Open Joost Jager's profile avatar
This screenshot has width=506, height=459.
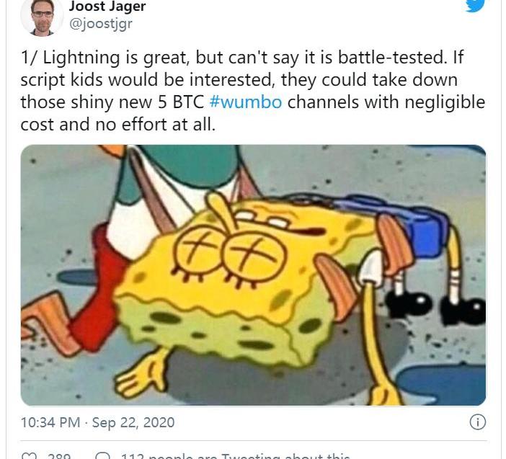42,17
